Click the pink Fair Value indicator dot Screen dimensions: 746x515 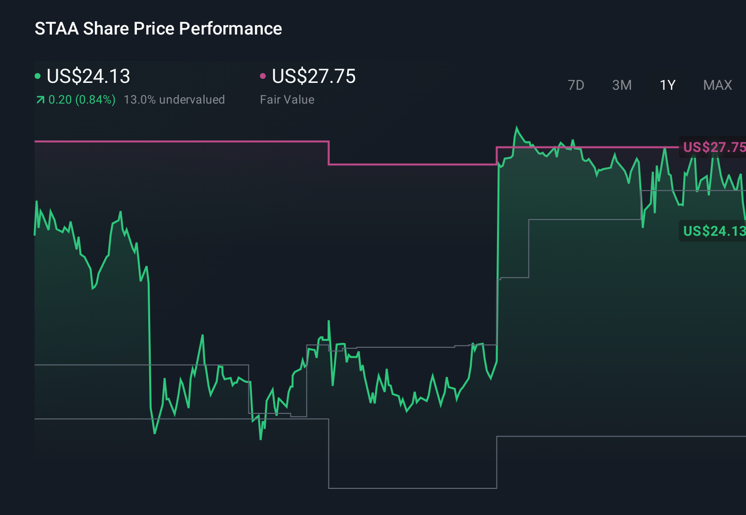[x=263, y=75]
